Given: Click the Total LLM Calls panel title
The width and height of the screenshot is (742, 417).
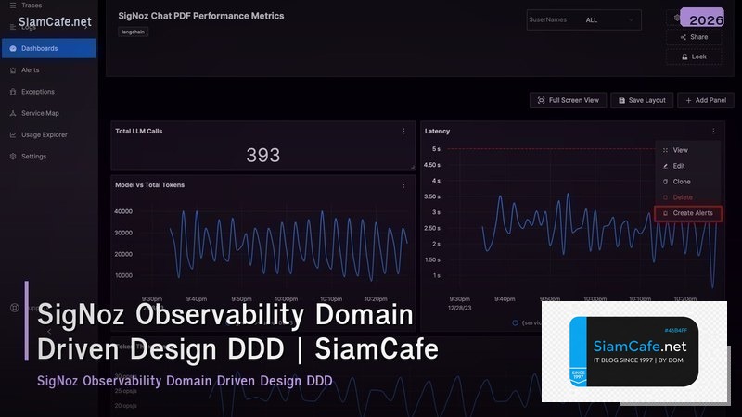Looking at the screenshot, I should pos(138,131).
